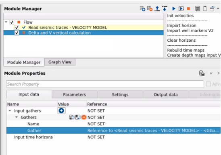Screen dimensions: 221x155
Task: Move selected module down
Action: 165,9
